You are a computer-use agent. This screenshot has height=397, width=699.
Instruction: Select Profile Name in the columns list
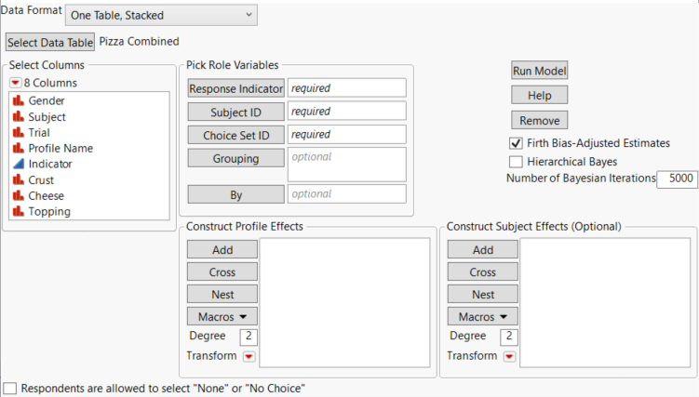[60, 149]
